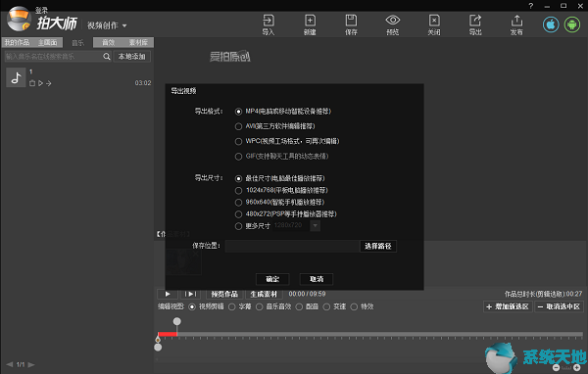
Task: Select 视频剪辑 edit view radio
Action: point(192,306)
